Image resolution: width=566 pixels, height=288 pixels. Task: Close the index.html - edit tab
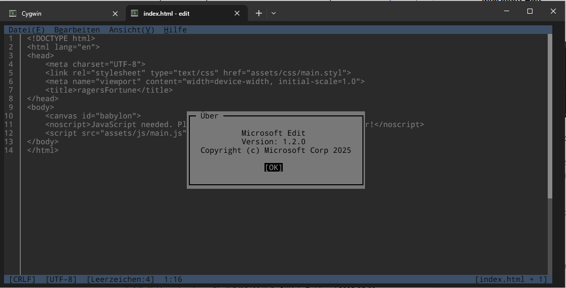pos(237,14)
